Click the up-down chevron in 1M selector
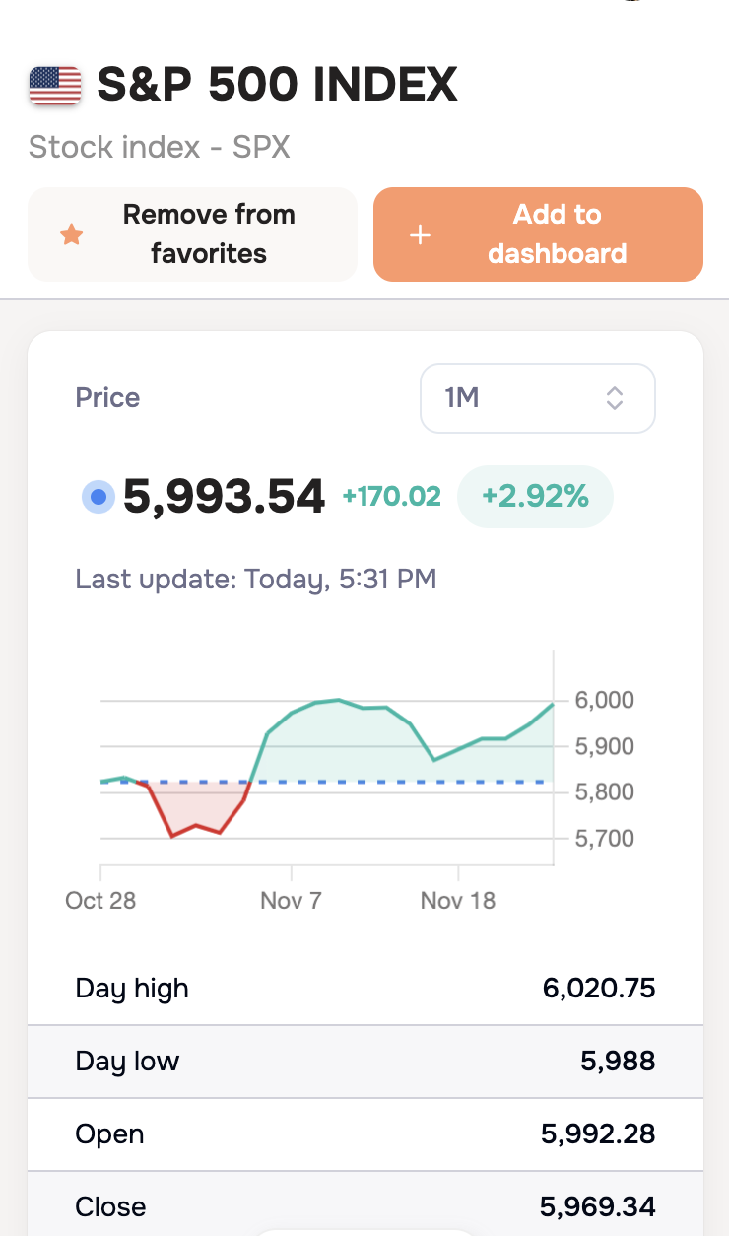The image size is (729, 1236). pos(615,398)
